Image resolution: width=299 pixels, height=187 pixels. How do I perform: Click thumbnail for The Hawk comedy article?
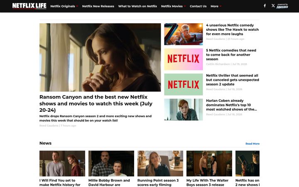184,34
